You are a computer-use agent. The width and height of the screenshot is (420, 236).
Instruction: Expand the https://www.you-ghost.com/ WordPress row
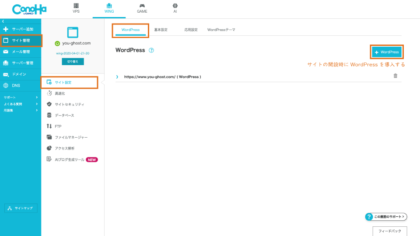point(117,77)
